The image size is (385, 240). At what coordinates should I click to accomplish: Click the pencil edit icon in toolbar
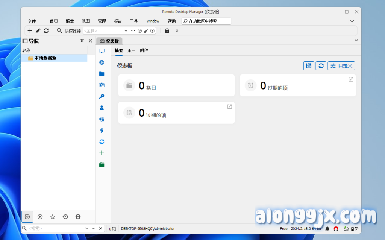[38, 31]
